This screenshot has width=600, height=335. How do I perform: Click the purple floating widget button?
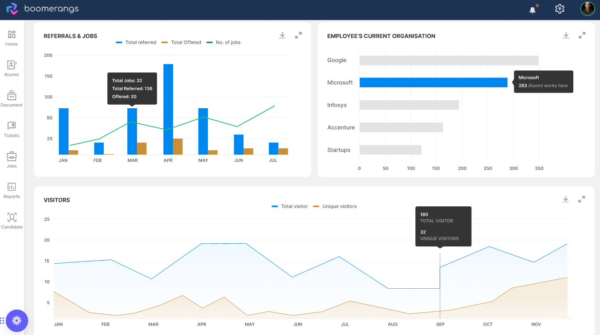[17, 321]
